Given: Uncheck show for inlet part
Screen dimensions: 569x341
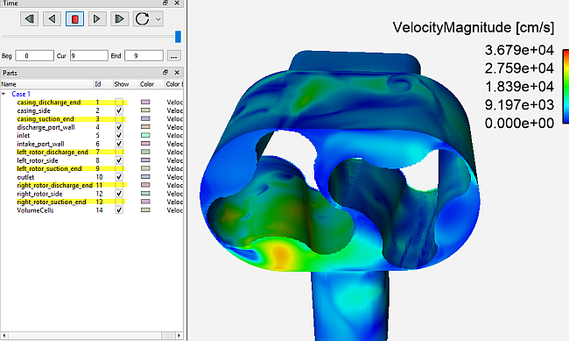Looking at the screenshot, I should tap(119, 135).
